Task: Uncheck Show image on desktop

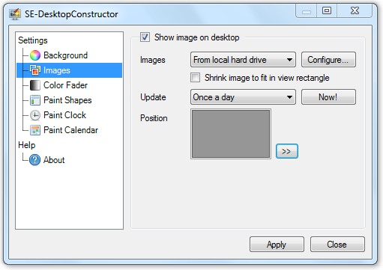Action: pos(145,37)
